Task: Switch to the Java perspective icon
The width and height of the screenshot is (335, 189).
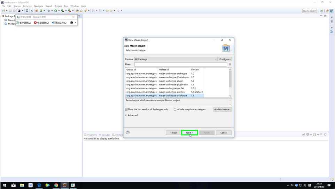Action: (x=327, y=11)
